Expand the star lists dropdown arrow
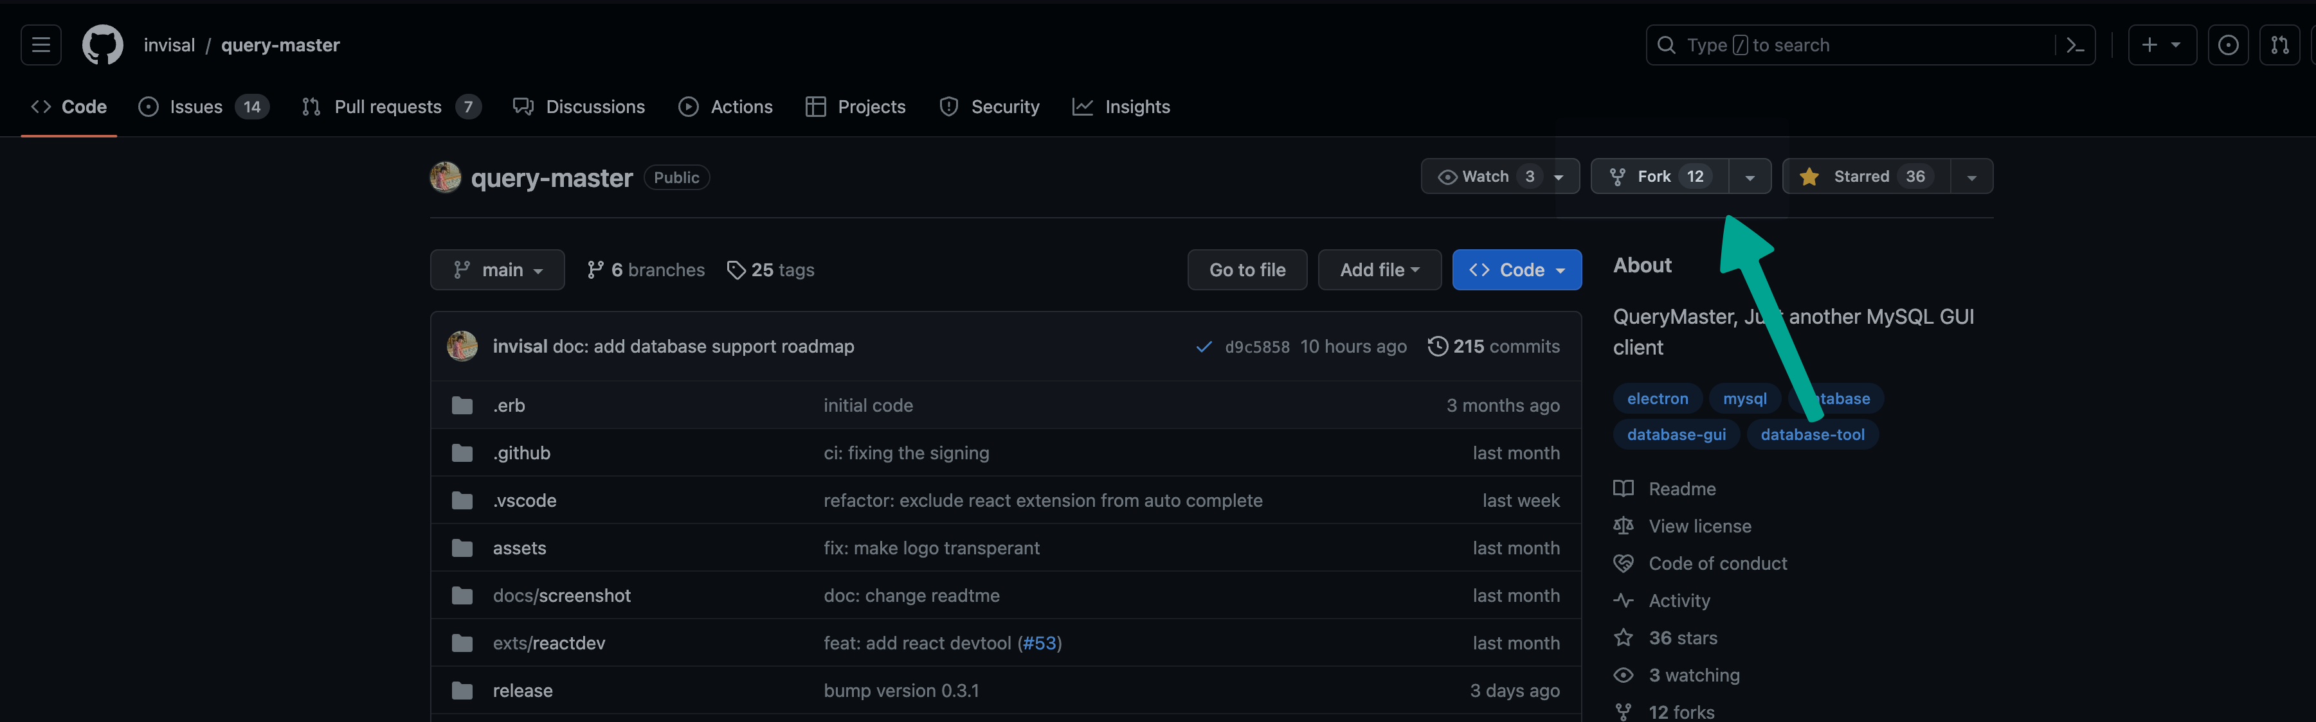Image resolution: width=2316 pixels, height=722 pixels. coord(1971,177)
